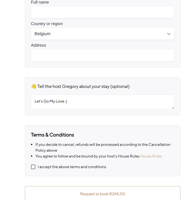This screenshot has height=200, width=190.
Task: Open the Country or region dropdown showing Belgium
Action: tap(102, 34)
